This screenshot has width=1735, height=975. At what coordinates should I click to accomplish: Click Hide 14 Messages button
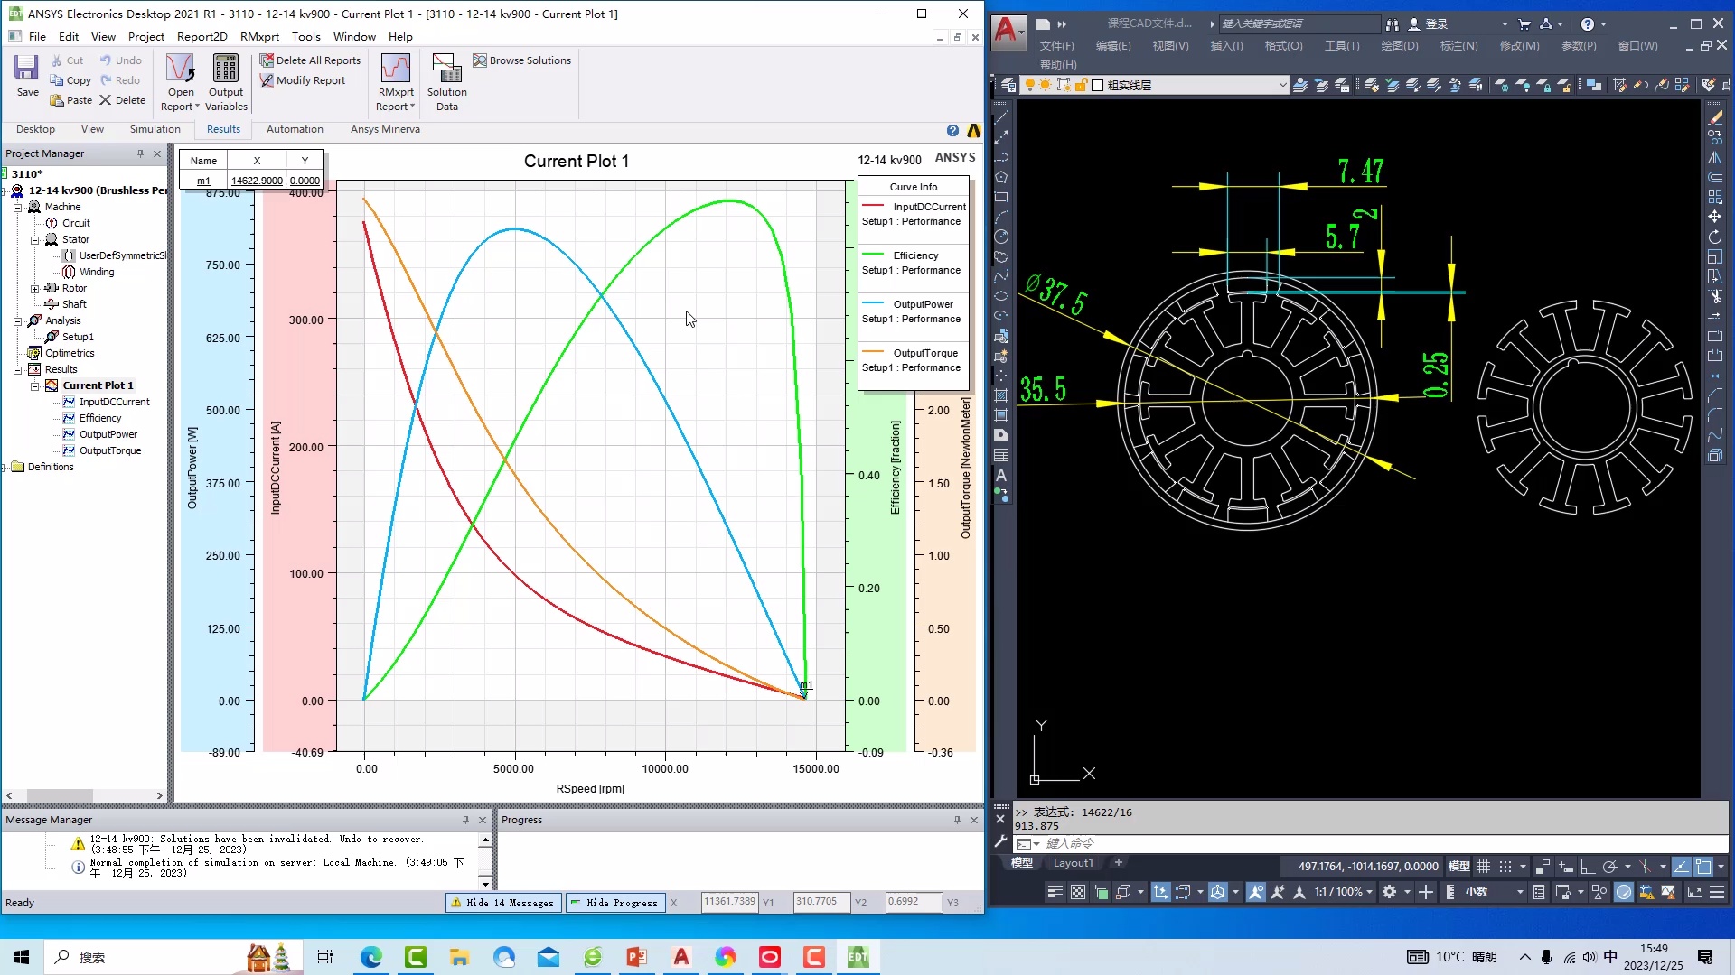[x=502, y=903]
